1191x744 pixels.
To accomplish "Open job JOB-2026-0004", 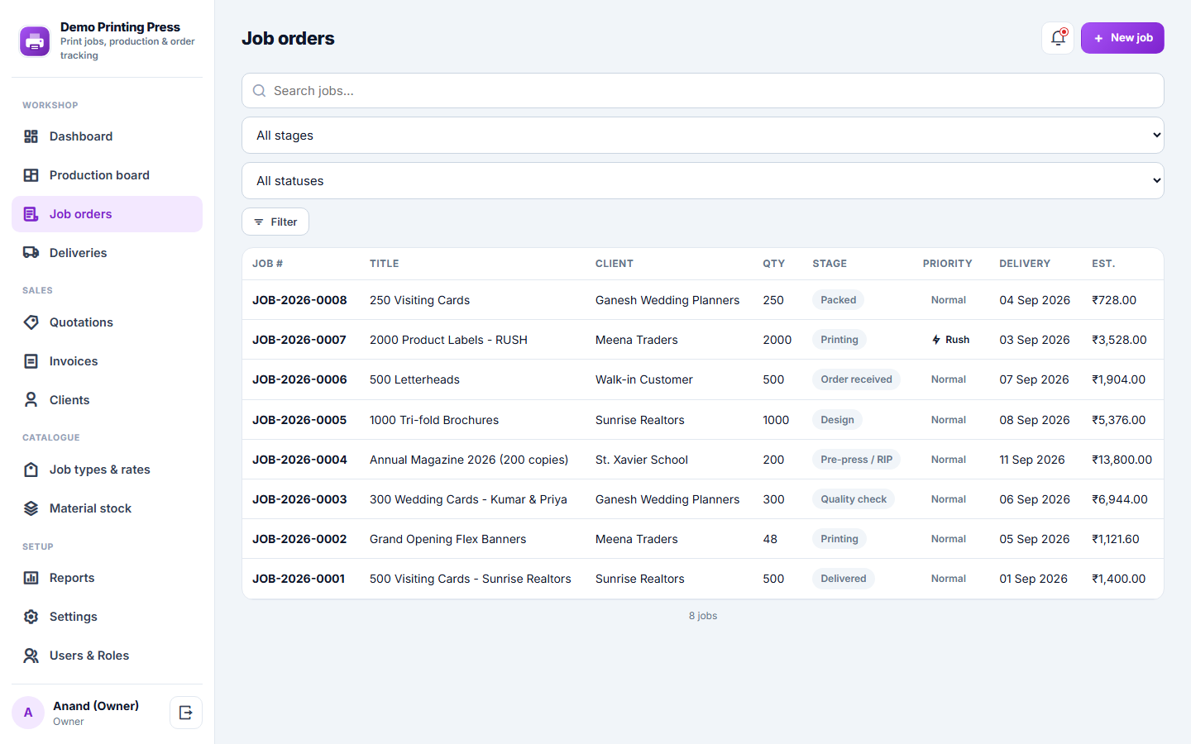I will pos(299,460).
